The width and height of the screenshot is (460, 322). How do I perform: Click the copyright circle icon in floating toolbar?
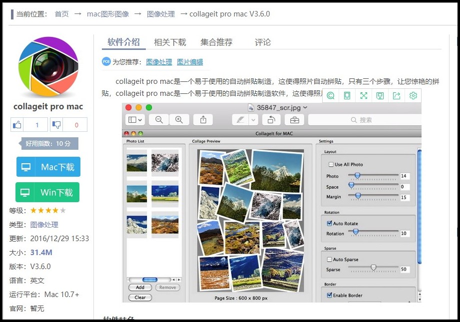[x=331, y=96]
